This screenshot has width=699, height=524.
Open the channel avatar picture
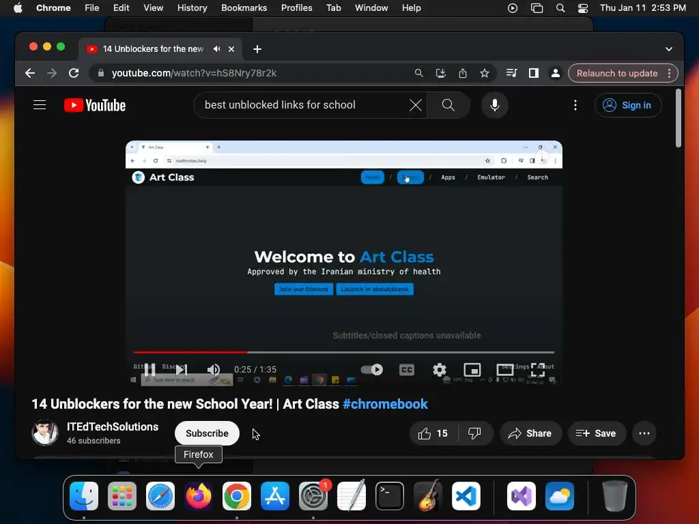point(45,432)
